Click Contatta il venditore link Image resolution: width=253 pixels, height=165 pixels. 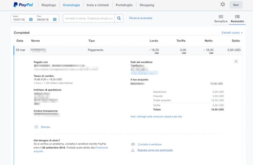150,144
